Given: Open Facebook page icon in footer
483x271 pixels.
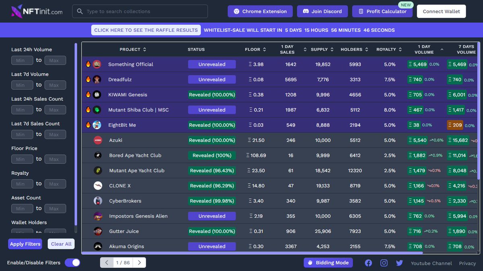Looking at the screenshot, I should click(368, 263).
